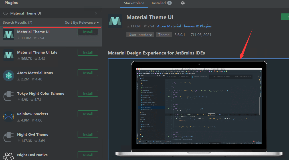Select Atom Material Icons row title
The image size is (289, 160).
[x=35, y=73]
